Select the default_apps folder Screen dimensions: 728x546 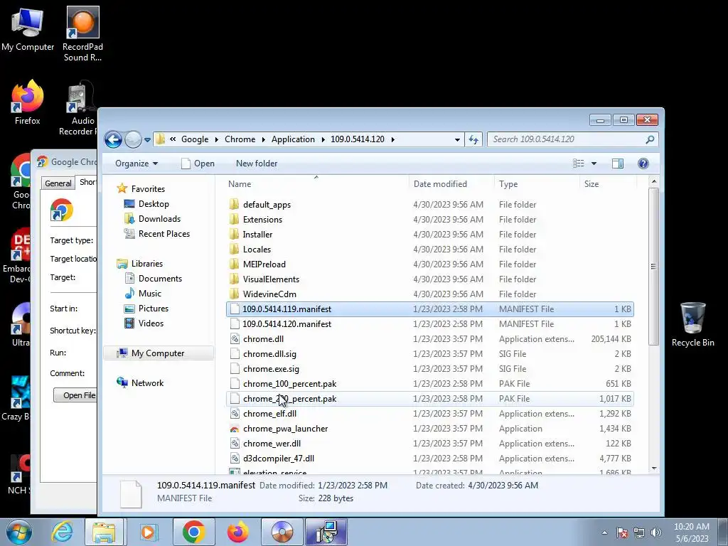pos(430,205)
